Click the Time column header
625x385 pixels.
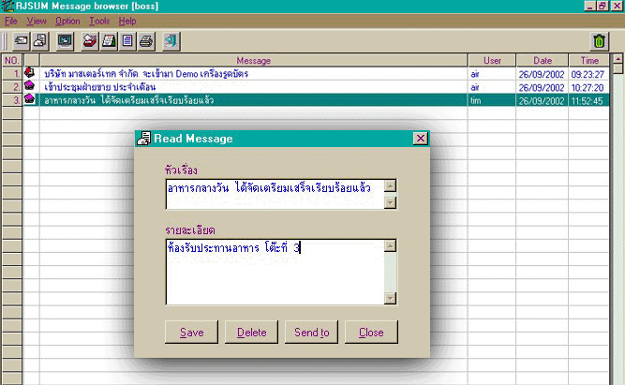click(589, 61)
